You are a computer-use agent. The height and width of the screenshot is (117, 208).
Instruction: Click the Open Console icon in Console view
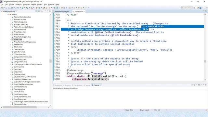point(199,85)
